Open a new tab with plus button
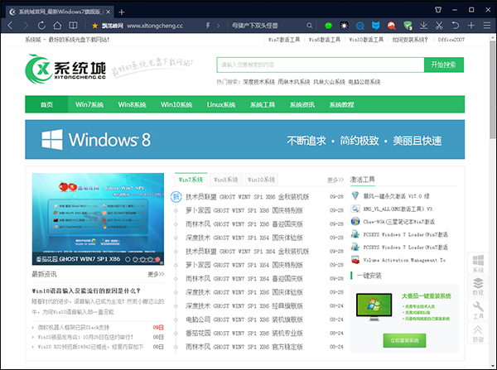The width and height of the screenshot is (497, 370). tap(122, 12)
